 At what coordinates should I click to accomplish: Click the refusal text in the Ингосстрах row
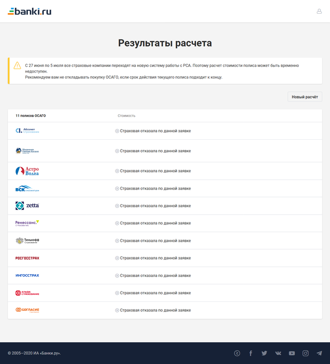click(155, 276)
